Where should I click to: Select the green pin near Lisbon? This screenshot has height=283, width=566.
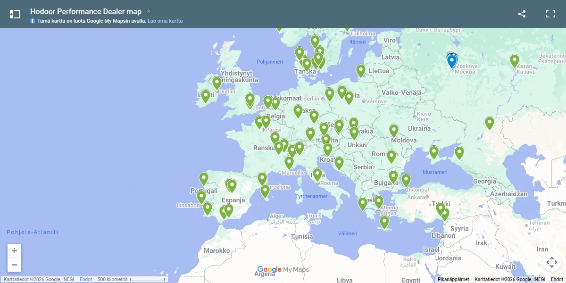coord(201,198)
